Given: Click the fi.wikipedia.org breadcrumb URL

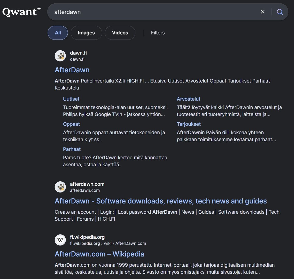Looking at the screenshot, I should 108,243.
